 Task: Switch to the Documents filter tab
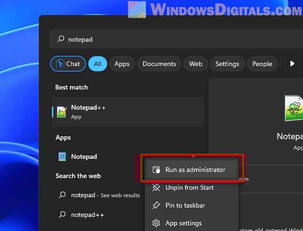[x=159, y=64]
